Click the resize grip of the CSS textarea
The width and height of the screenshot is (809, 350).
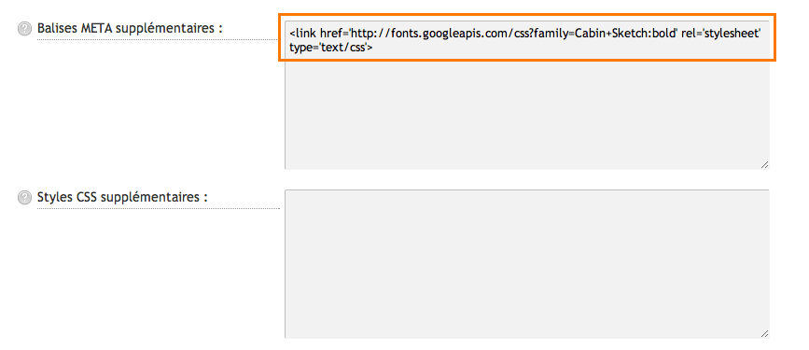764,333
